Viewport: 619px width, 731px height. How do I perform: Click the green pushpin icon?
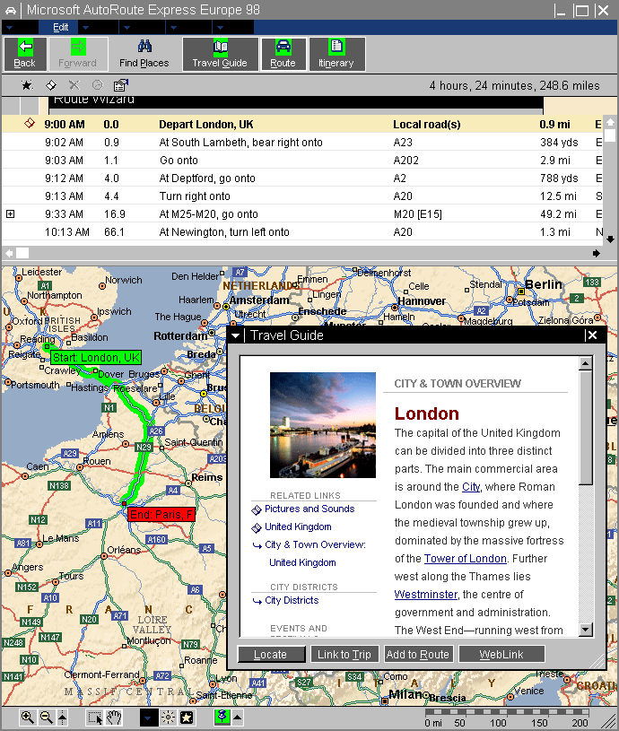tap(222, 717)
